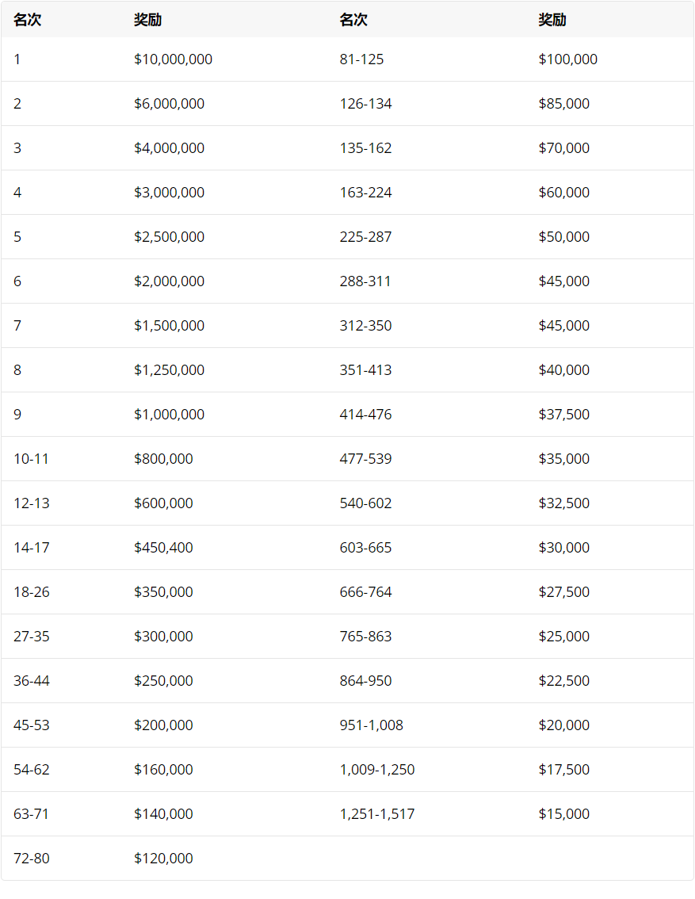This screenshot has width=695, height=899.
Task: Select the $1,250,000 prize cell
Action: click(x=169, y=370)
